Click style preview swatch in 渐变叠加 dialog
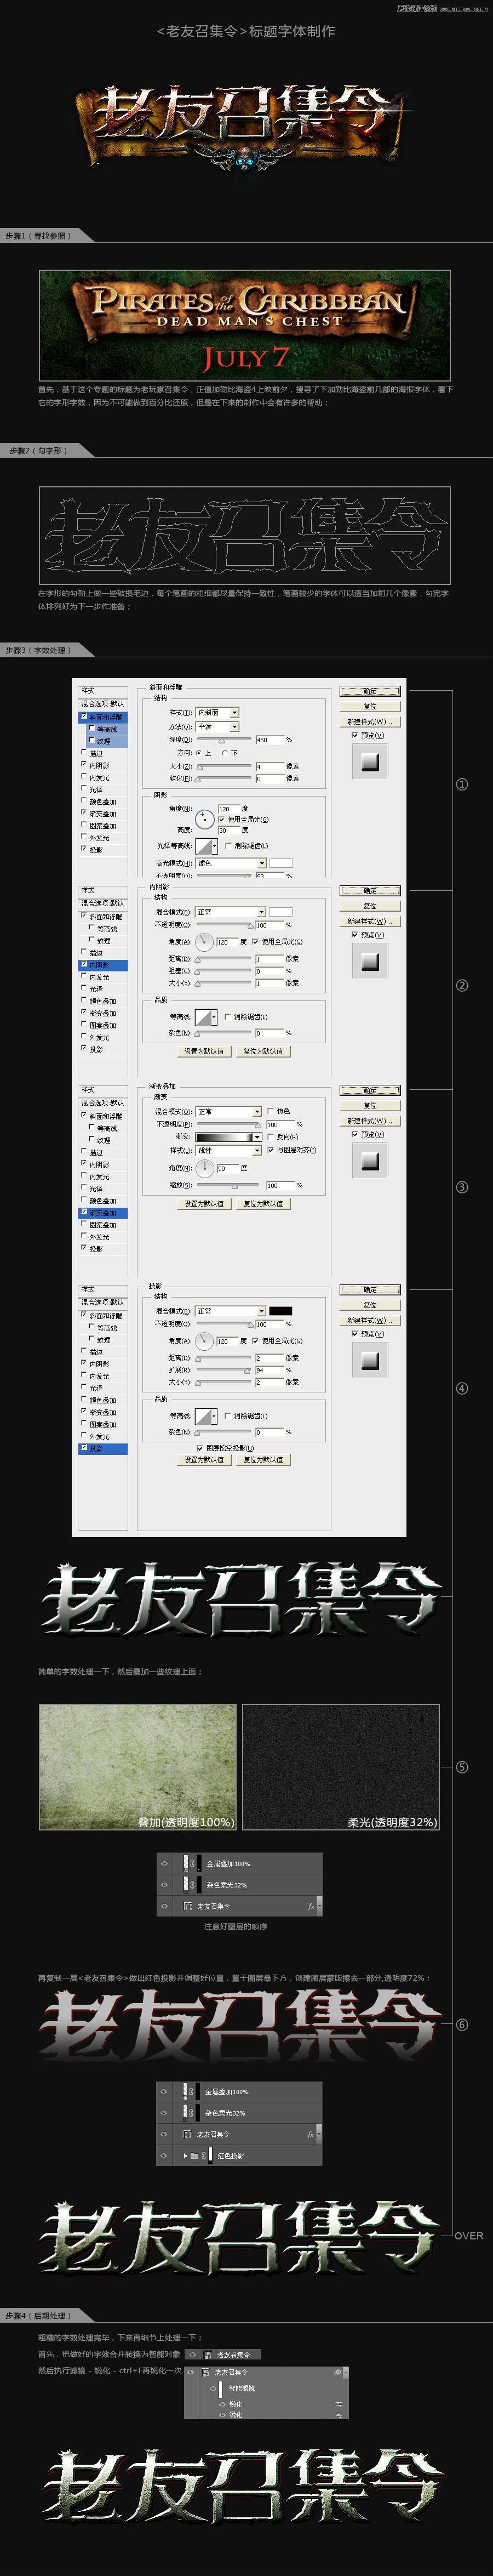The width and height of the screenshot is (493, 2576). [x=371, y=1161]
